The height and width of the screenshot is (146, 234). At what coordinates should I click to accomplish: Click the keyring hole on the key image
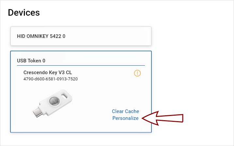click(68, 96)
